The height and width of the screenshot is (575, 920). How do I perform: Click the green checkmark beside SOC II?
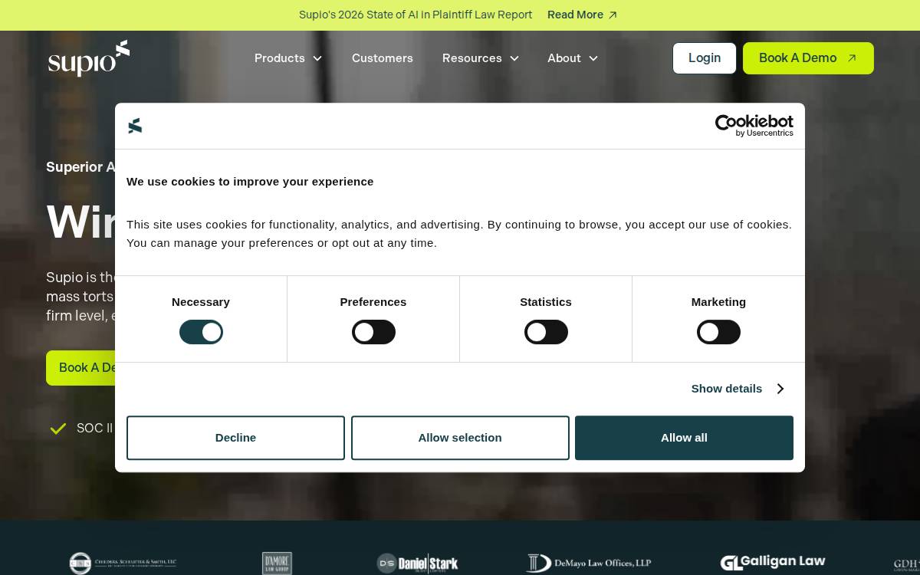pos(58,429)
